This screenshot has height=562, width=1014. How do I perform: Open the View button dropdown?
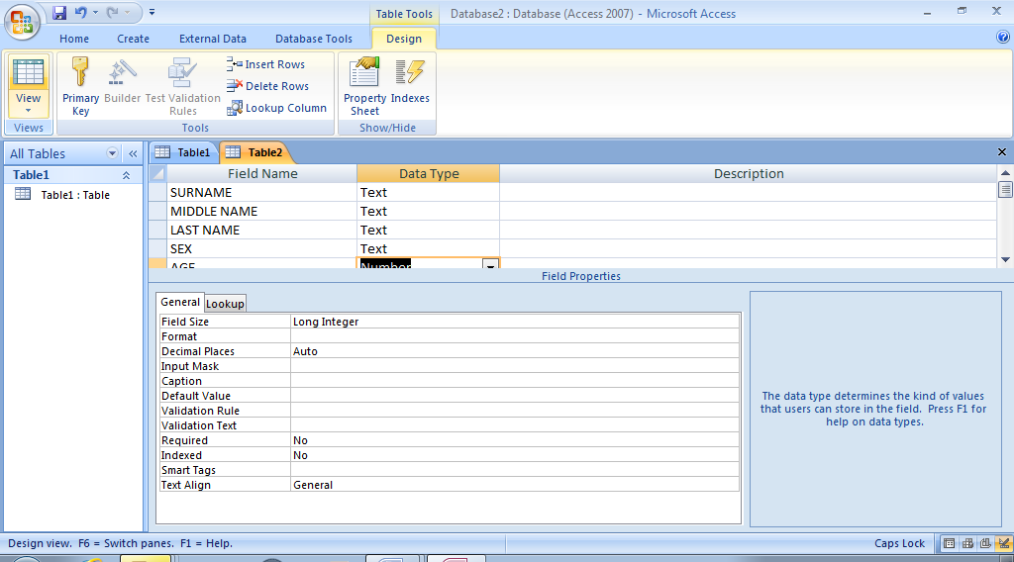coord(28,110)
